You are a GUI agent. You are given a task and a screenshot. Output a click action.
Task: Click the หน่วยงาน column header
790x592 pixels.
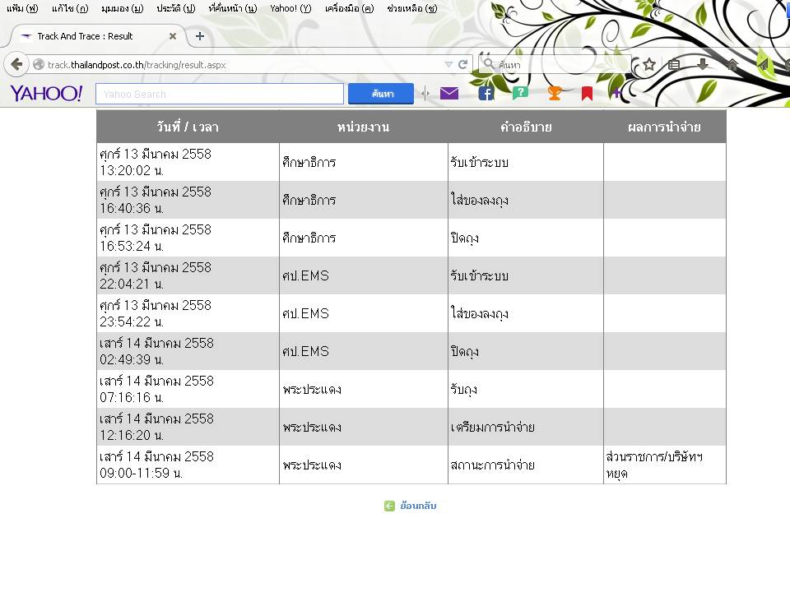click(363, 127)
